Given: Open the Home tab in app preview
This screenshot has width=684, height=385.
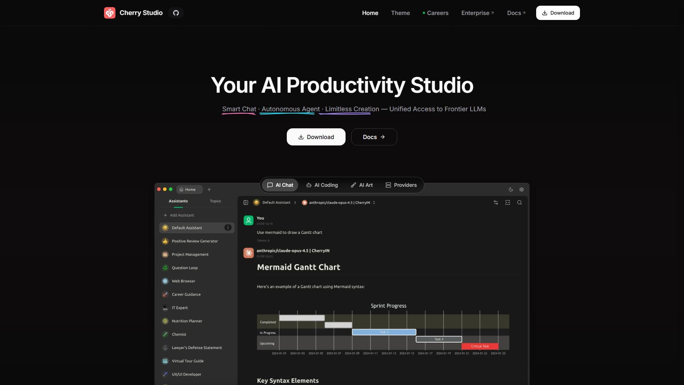Looking at the screenshot, I should [189, 190].
